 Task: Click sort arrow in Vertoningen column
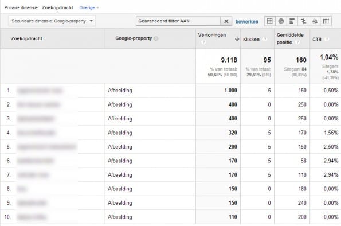(x=237, y=39)
